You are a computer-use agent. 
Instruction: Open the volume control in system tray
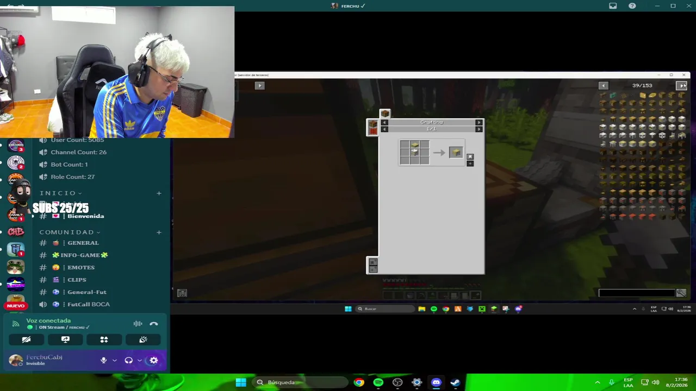[655, 382]
